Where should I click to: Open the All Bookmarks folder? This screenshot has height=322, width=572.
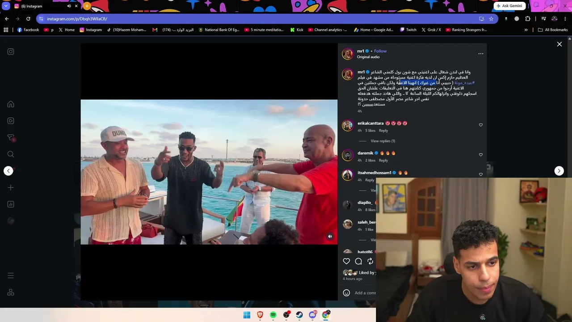pyautogui.click(x=553, y=30)
